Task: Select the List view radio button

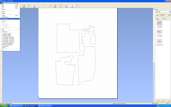Action: point(163,19)
